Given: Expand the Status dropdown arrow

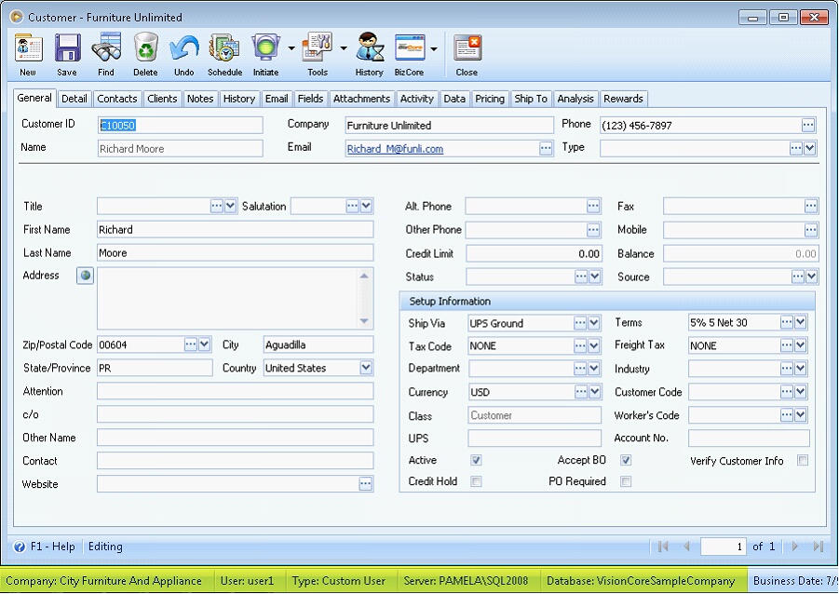Looking at the screenshot, I should (x=594, y=277).
